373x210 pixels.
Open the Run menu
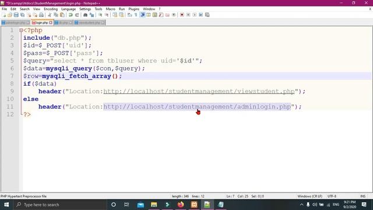[122, 9]
